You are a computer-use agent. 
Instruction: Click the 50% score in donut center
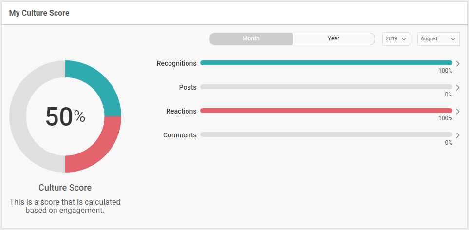coord(65,116)
